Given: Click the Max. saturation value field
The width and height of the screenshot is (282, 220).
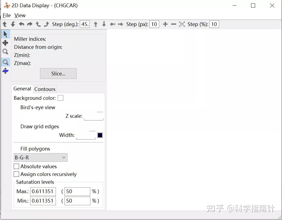Looking at the screenshot, I should pos(43,192).
